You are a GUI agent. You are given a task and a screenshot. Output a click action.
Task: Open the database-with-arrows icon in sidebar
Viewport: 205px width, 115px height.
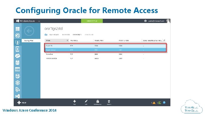(18, 76)
